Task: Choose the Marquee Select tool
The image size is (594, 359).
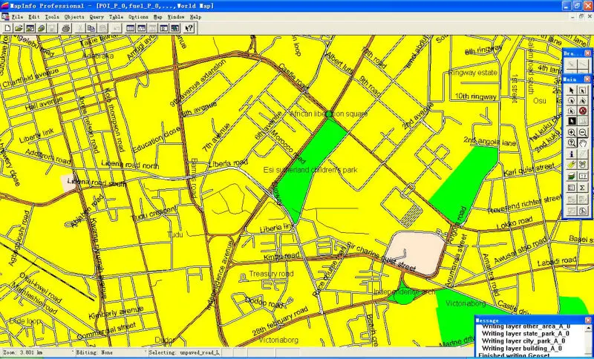Action: click(583, 90)
